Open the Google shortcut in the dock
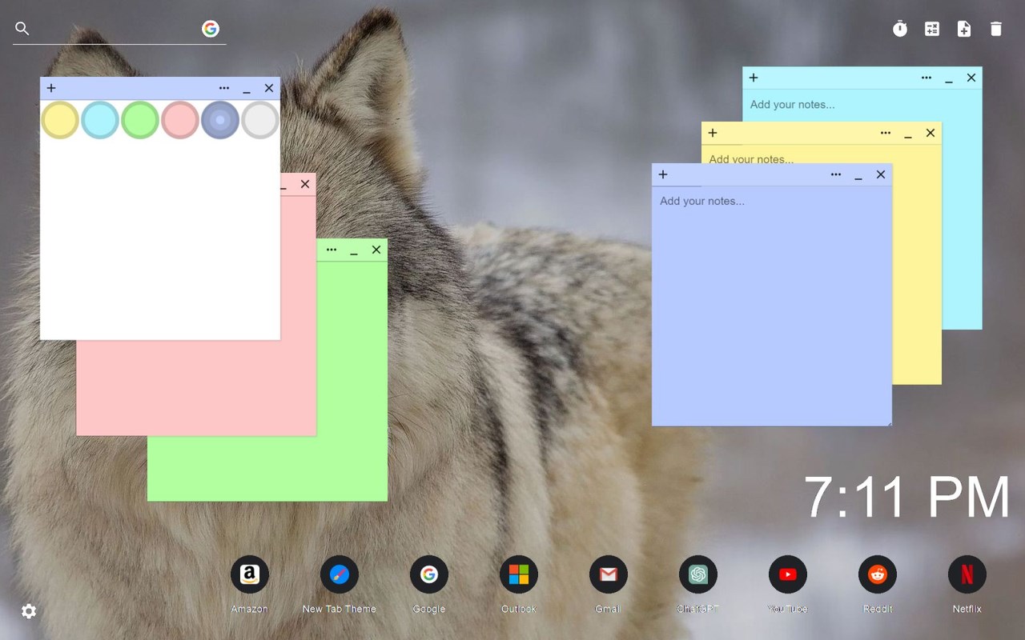 (x=429, y=574)
